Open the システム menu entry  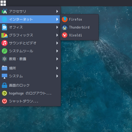[x=30, y=76]
